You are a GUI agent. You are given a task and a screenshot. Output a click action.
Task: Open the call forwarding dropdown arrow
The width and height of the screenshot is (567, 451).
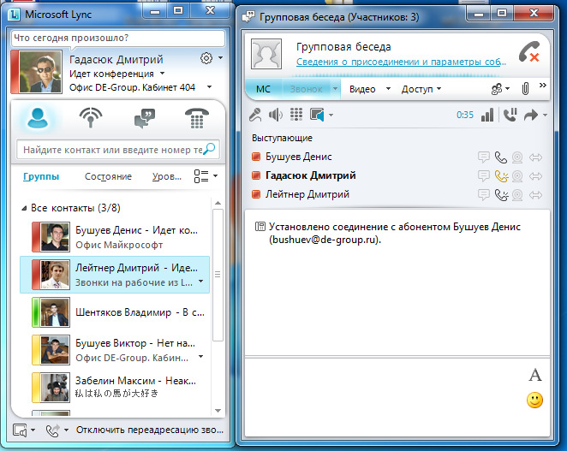point(66,430)
